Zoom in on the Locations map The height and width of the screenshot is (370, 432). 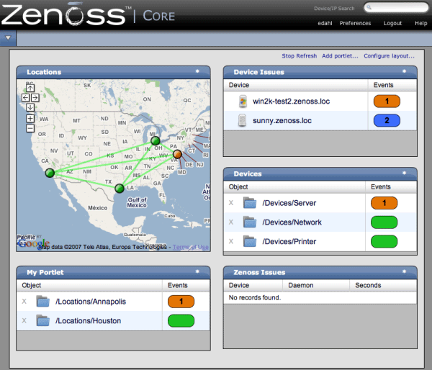coord(30,118)
